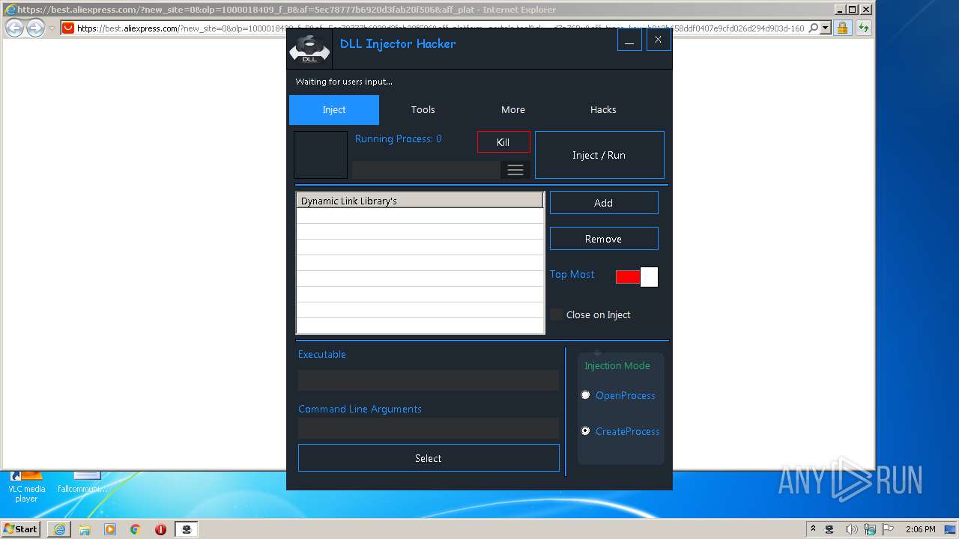Screen dimensions: 959x539
Task: Toggle the Top Most switch
Action: tap(637, 277)
